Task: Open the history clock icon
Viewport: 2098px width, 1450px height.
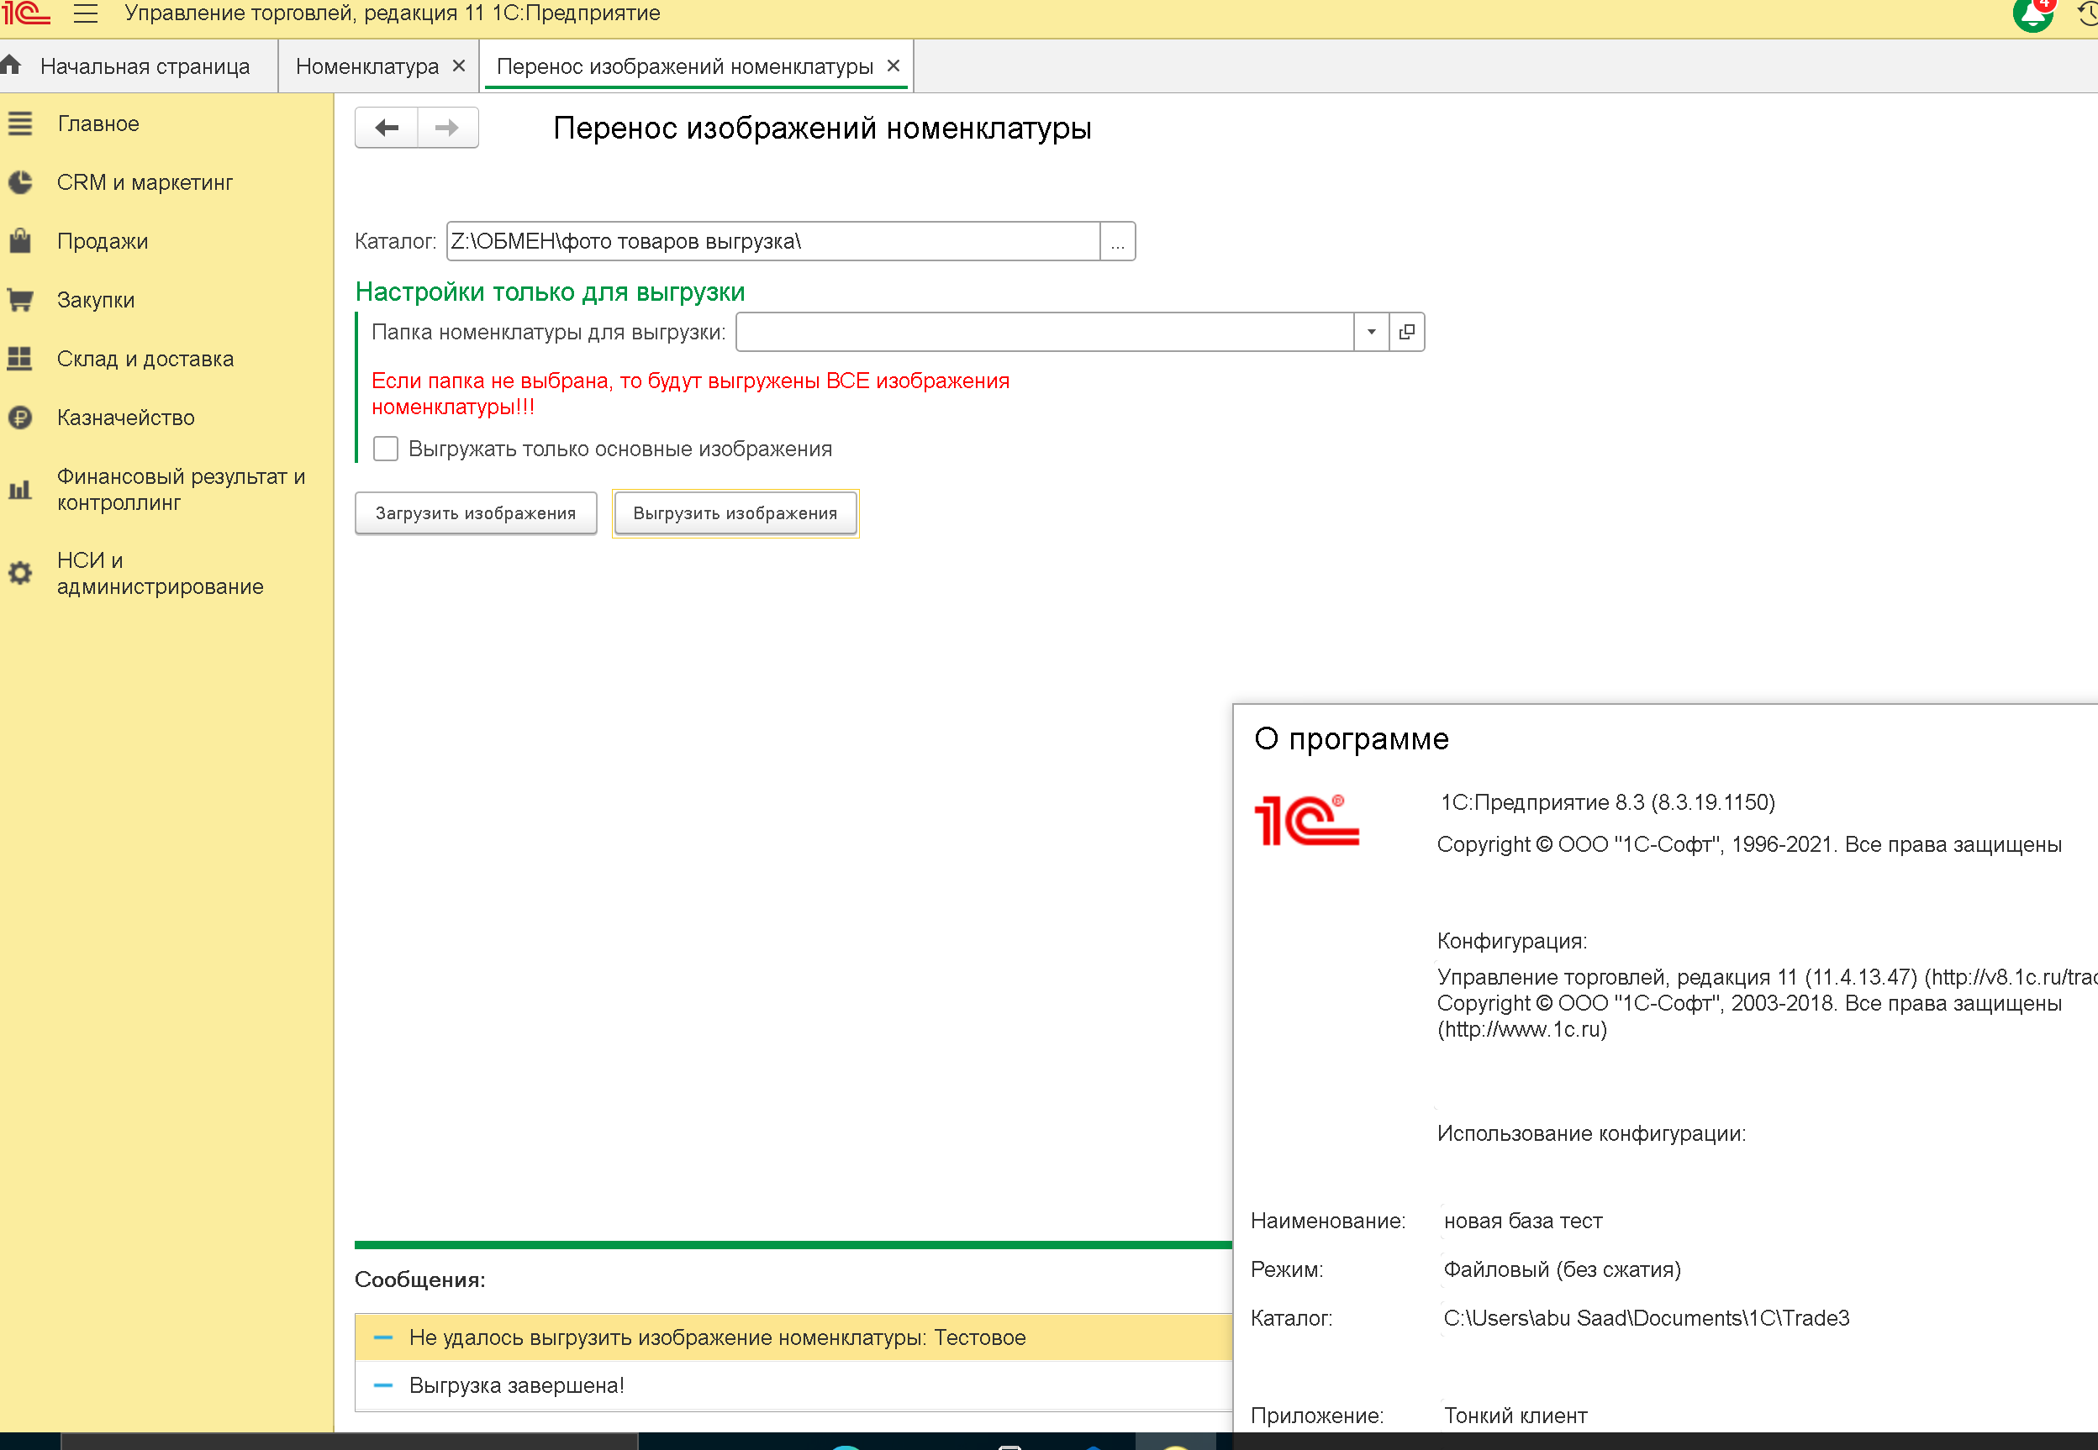Action: pyautogui.click(x=2087, y=14)
